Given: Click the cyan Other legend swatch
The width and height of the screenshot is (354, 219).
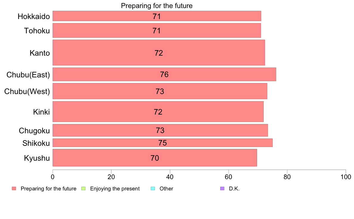Looking at the screenshot, I should coord(153,189).
